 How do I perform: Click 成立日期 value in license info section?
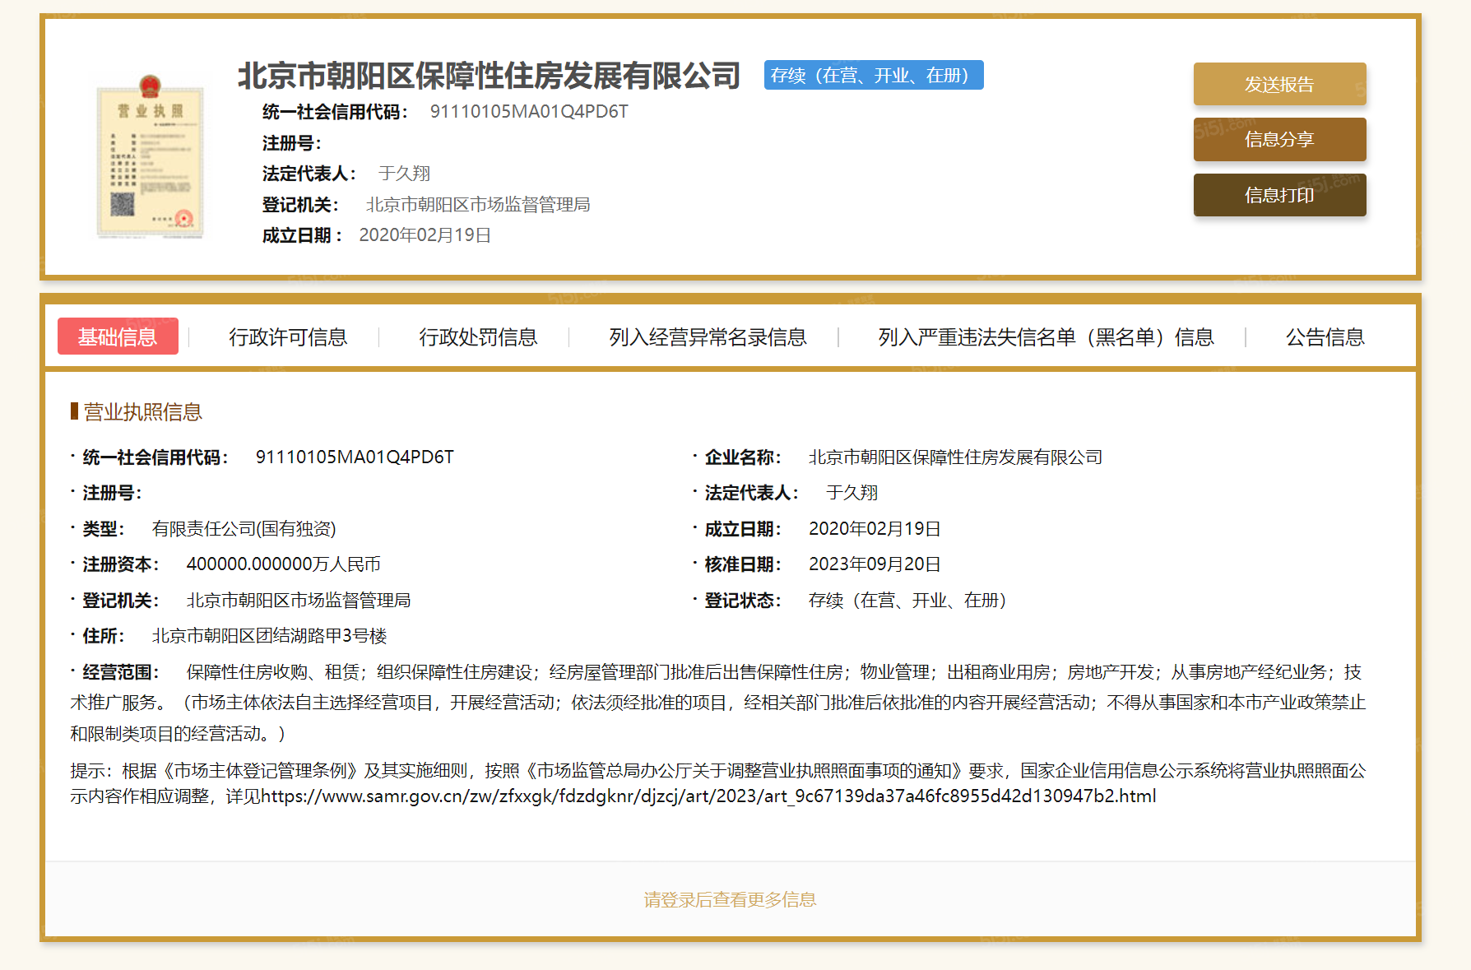(x=875, y=529)
